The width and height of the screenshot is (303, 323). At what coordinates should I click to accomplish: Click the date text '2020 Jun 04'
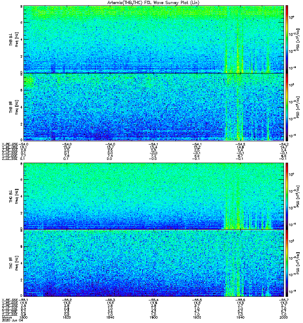tap(13, 320)
